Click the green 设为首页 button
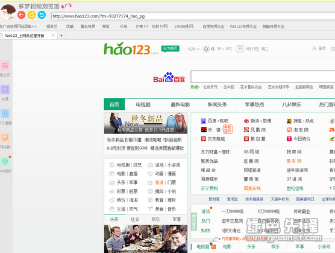The image size is (335, 253). (171, 49)
